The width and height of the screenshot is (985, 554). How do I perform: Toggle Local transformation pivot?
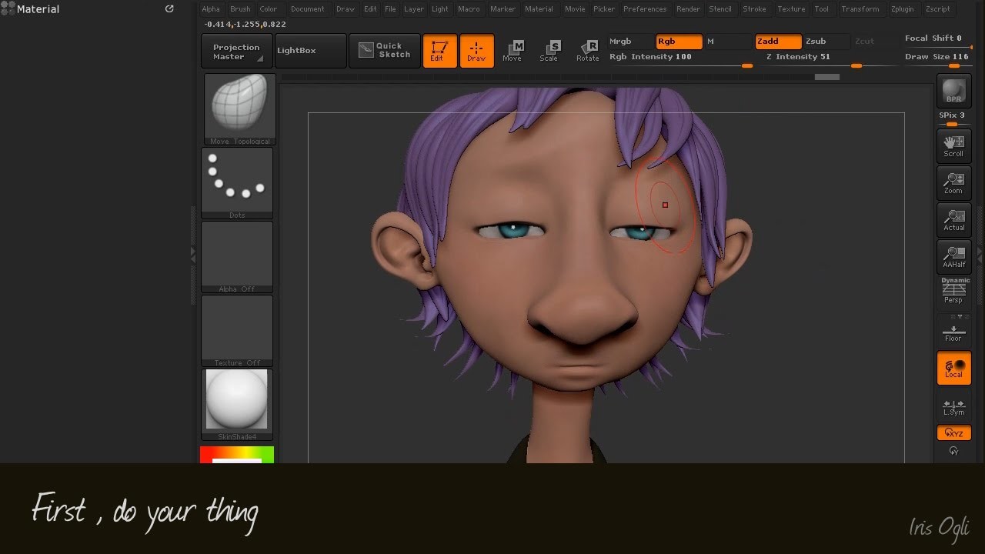tap(953, 368)
